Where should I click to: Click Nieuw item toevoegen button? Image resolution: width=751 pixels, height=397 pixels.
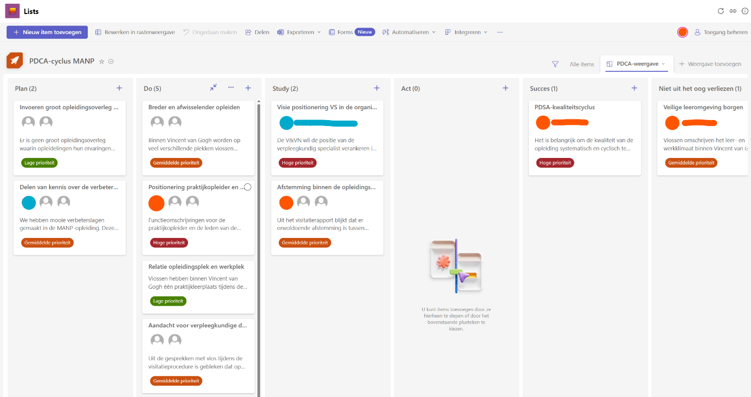[x=47, y=32]
